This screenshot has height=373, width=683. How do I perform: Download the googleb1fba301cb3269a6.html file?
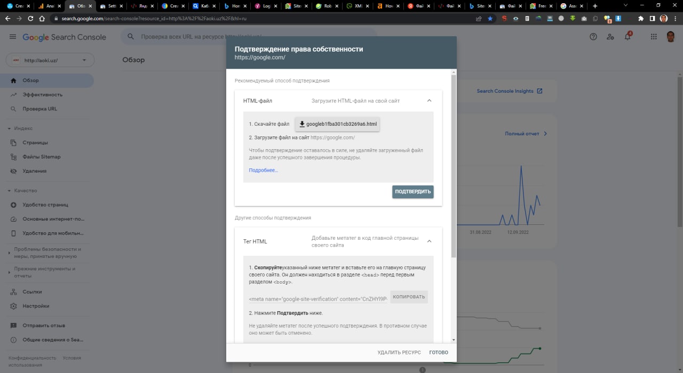(x=337, y=124)
